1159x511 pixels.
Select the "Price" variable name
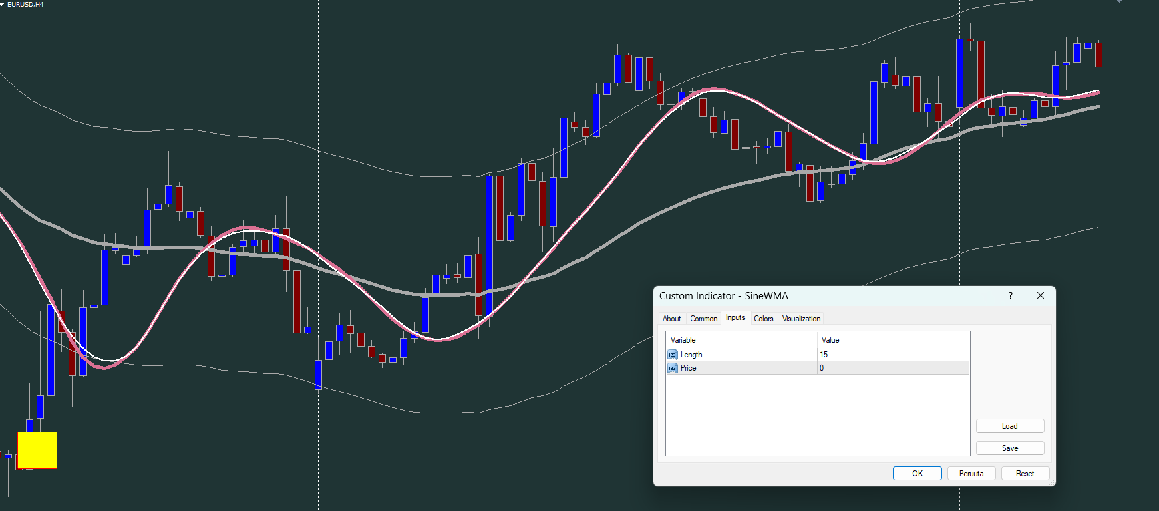(689, 368)
